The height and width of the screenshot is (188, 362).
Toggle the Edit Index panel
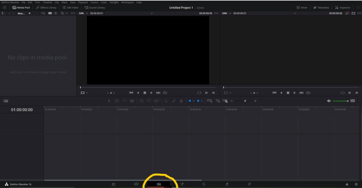(x=70, y=8)
